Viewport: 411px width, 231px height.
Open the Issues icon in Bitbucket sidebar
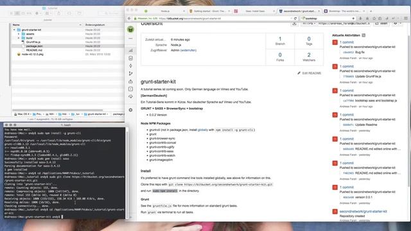[x=130, y=89]
